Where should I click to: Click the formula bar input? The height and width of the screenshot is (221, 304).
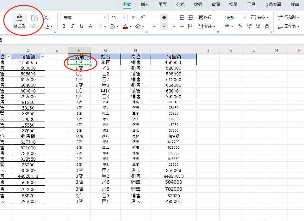click(x=152, y=40)
